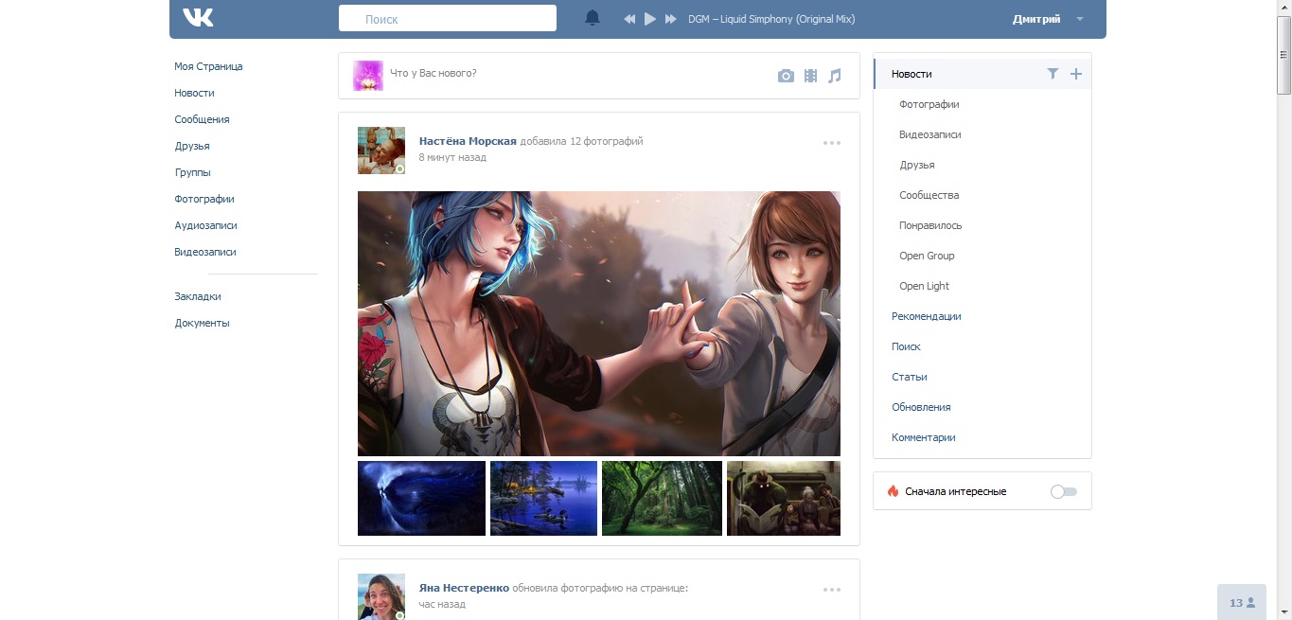Skip to previous audio track
This screenshot has width=1292, height=620.
[629, 19]
